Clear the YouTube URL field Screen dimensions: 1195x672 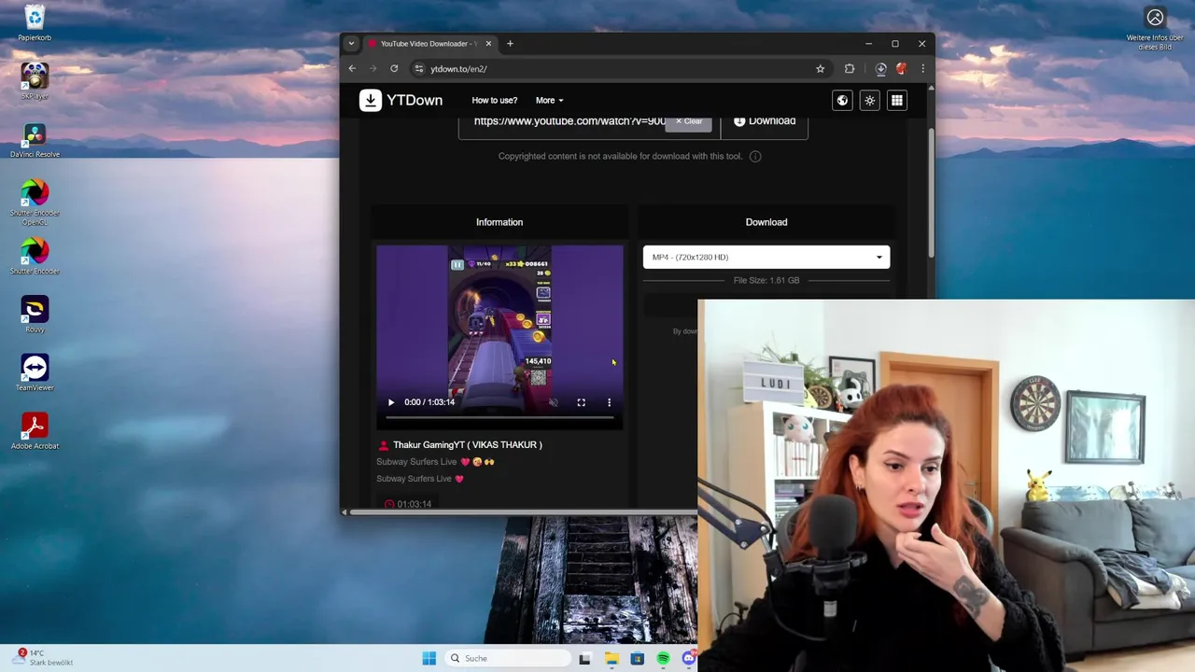pos(689,121)
